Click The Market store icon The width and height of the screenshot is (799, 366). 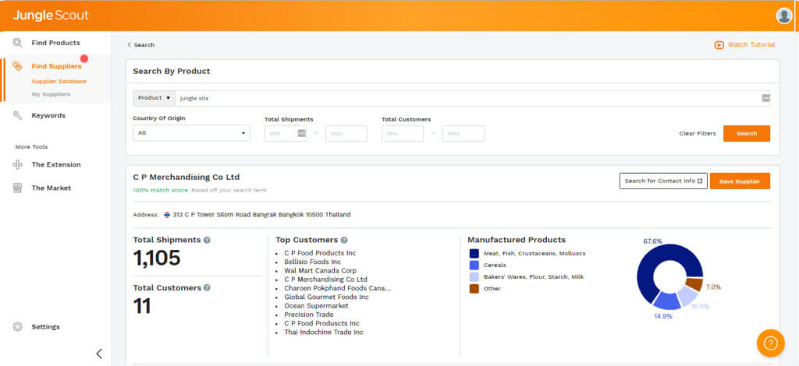coord(17,188)
